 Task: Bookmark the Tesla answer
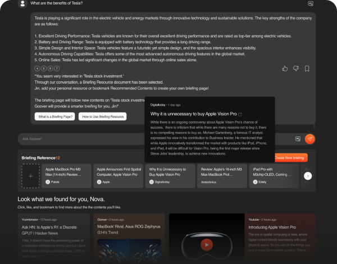[x=307, y=69]
